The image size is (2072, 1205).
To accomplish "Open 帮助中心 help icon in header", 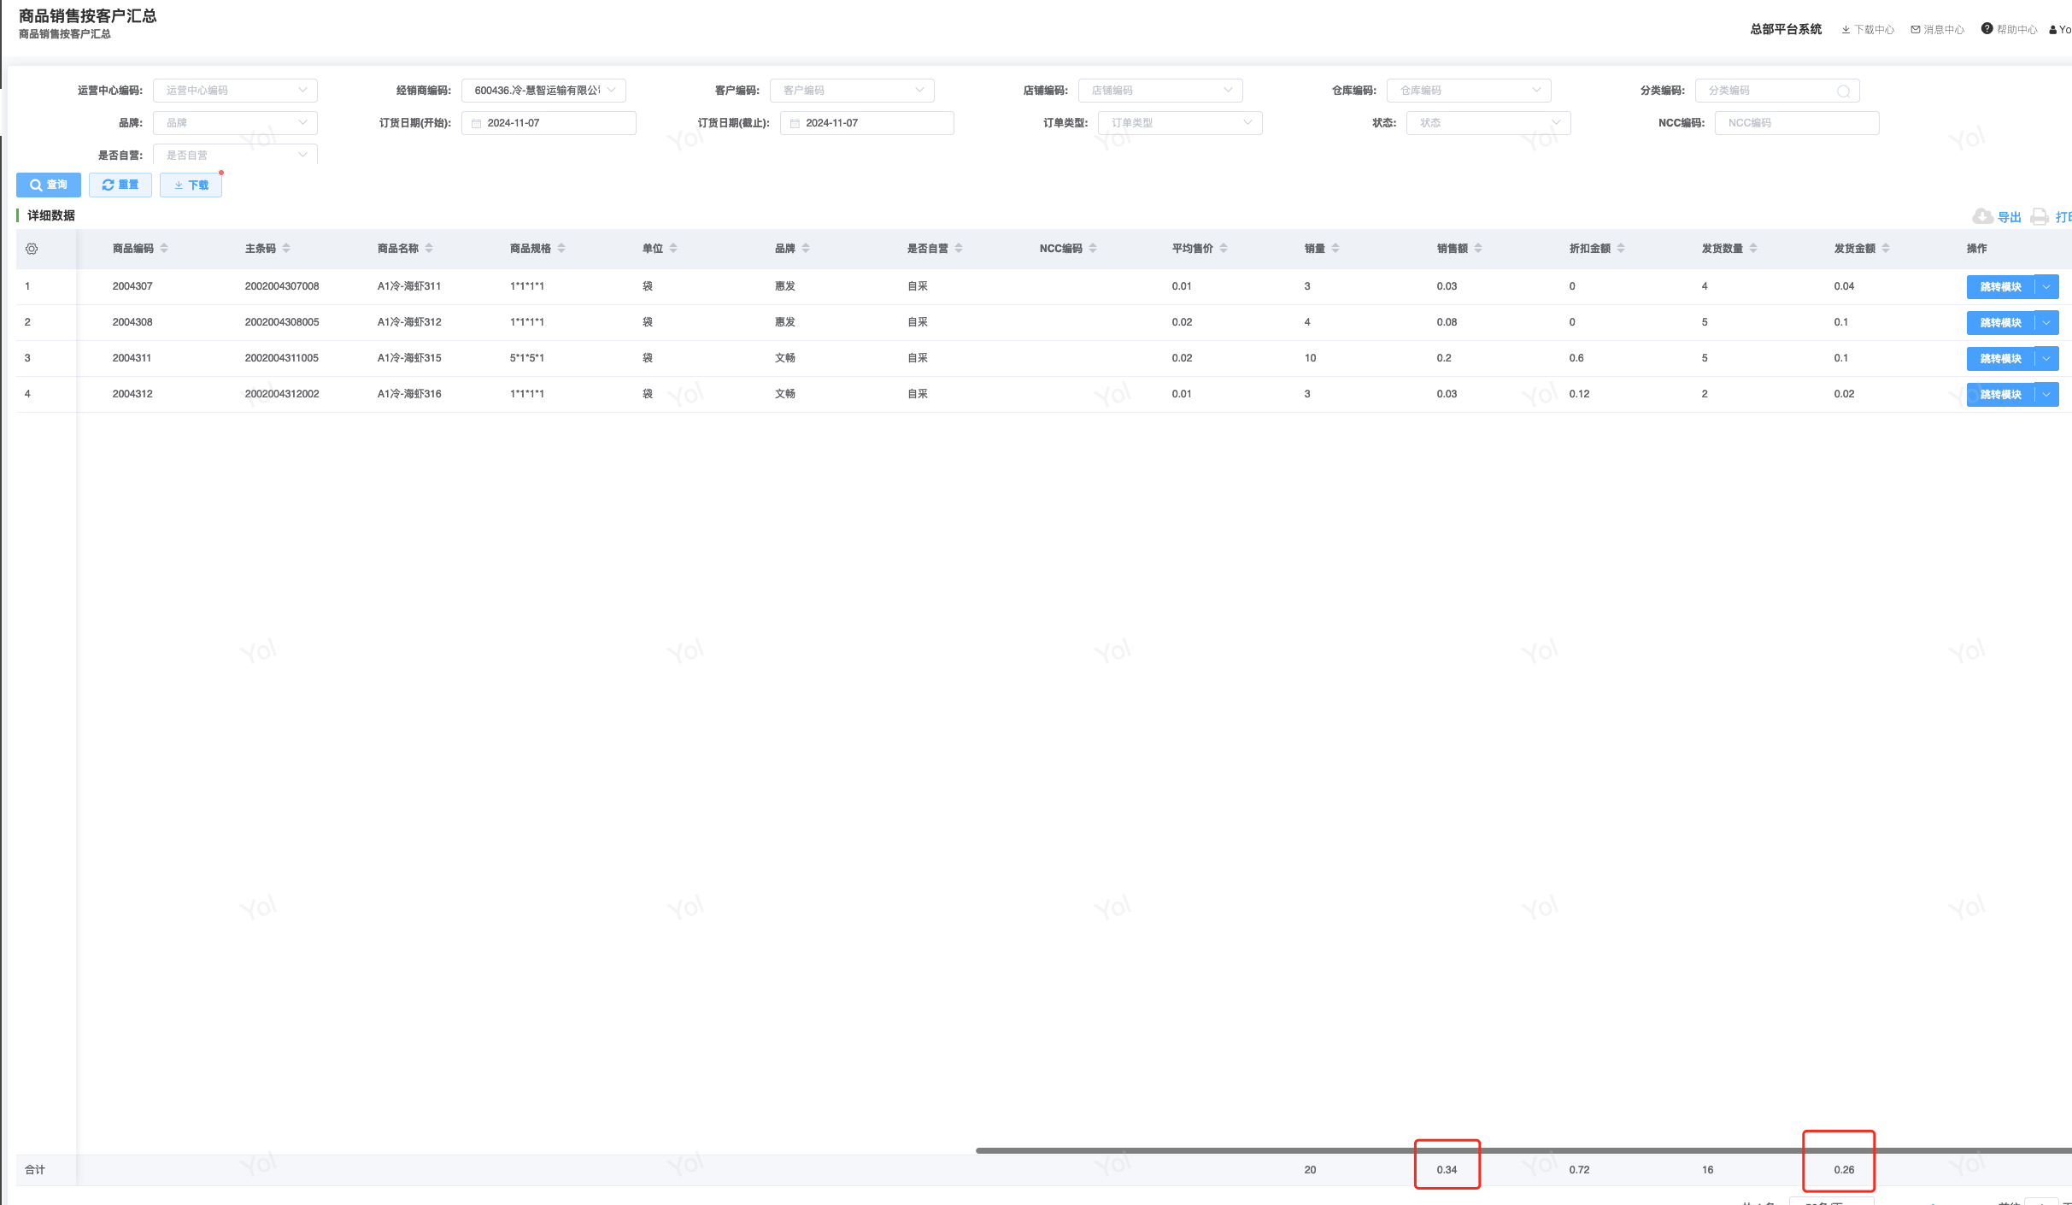I will click(1987, 29).
